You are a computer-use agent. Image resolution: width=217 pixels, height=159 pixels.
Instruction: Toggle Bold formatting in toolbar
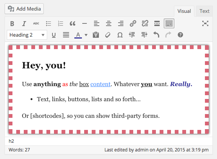[12, 23]
